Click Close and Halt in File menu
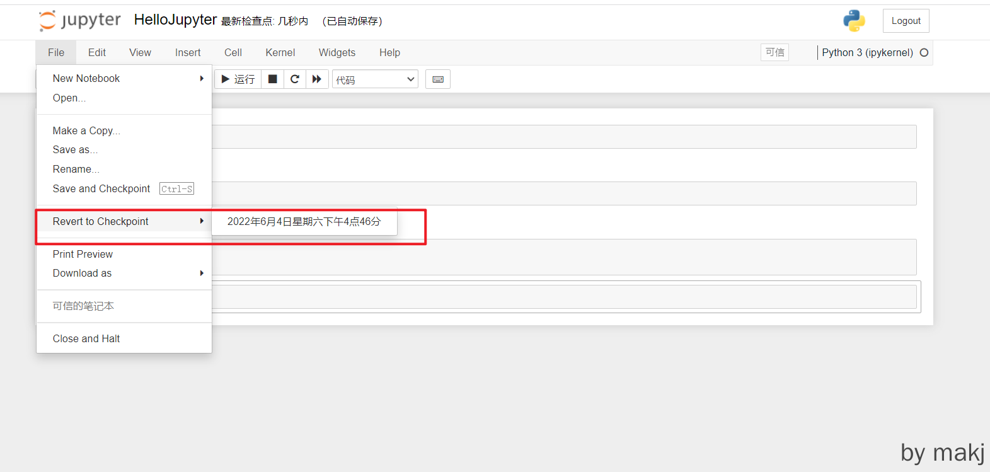 86,338
